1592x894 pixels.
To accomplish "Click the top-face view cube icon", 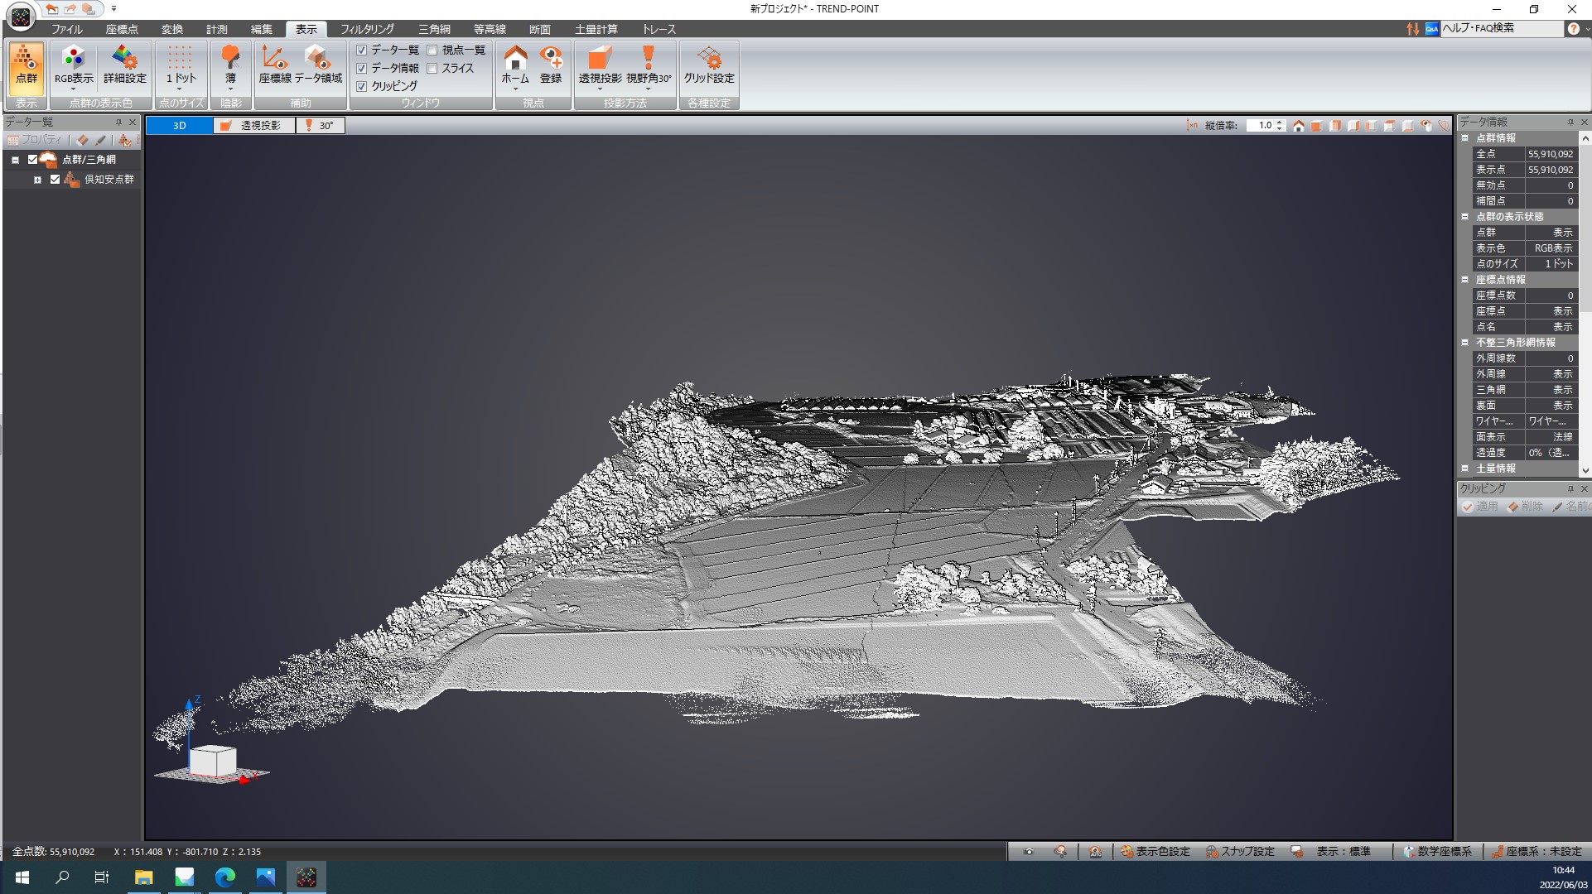I will (1389, 126).
